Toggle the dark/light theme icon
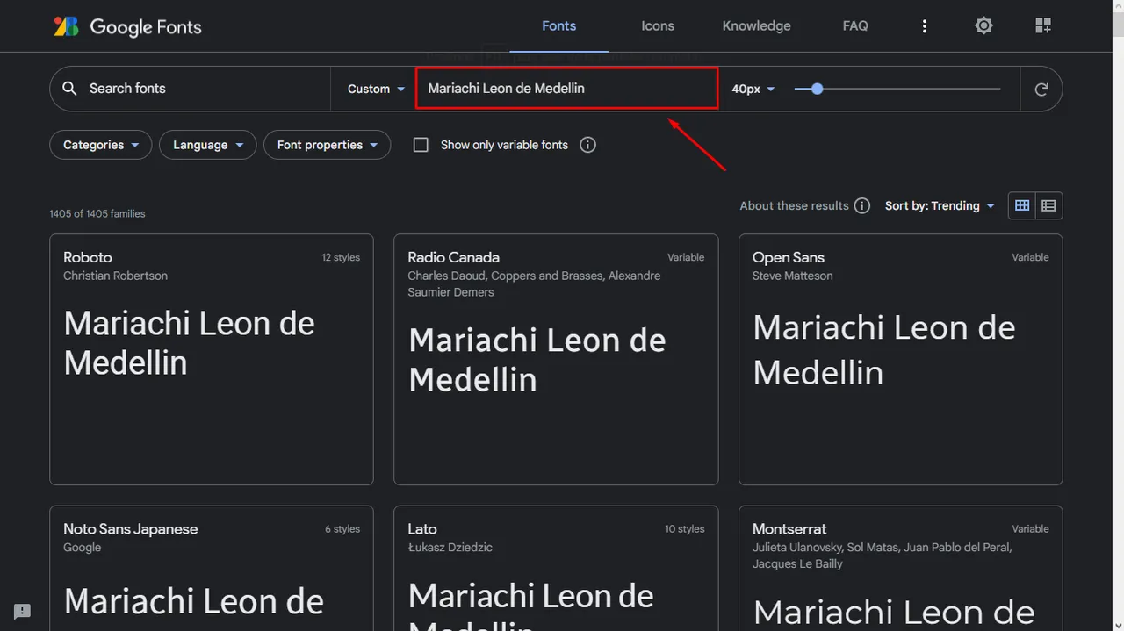The image size is (1124, 631). 983,26
